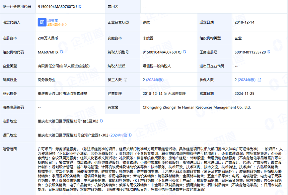
Task: Expand 2家关联企业 related companies
Action: click(x=57, y=25)
